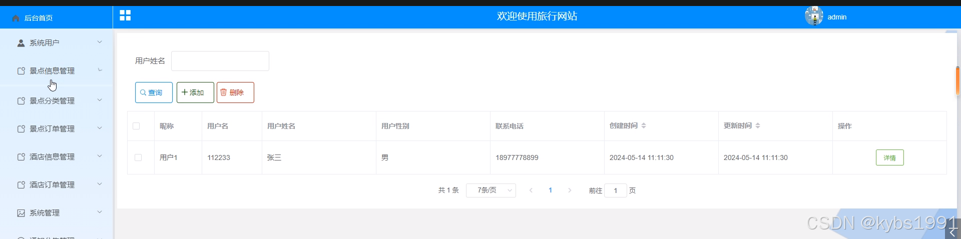Screen dimensions: 961x239
Task: Open the 酒店信息管理 menu
Action: tap(56, 157)
